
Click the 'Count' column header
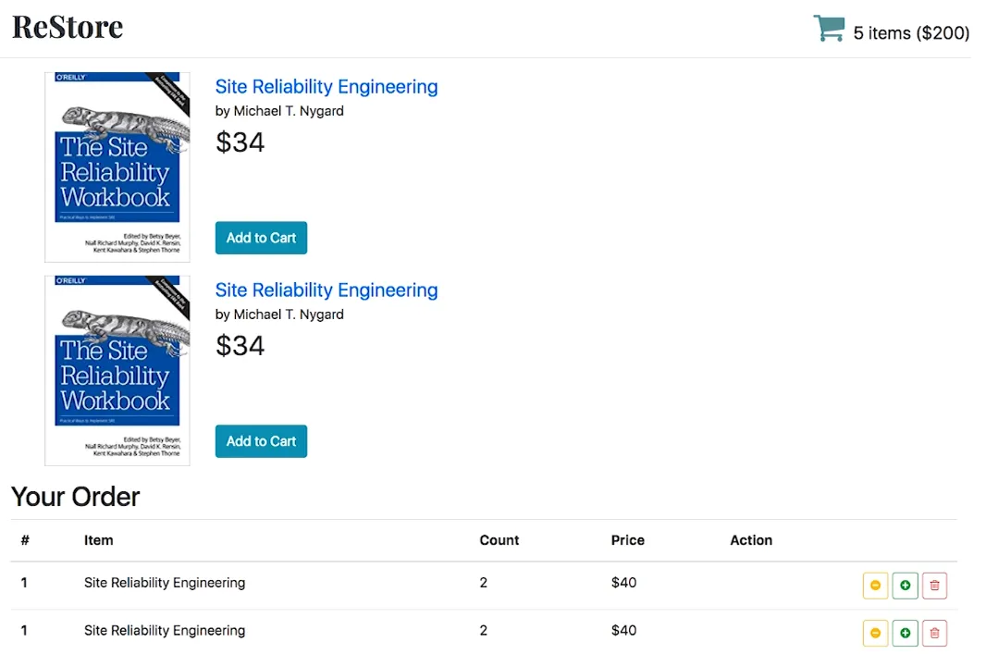tap(499, 540)
